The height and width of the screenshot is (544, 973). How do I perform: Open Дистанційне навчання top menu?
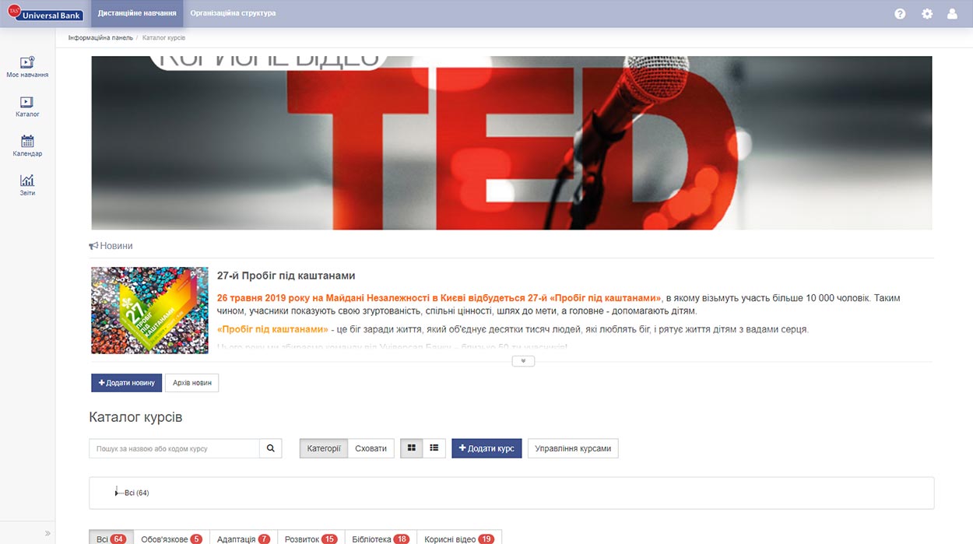[x=137, y=13]
